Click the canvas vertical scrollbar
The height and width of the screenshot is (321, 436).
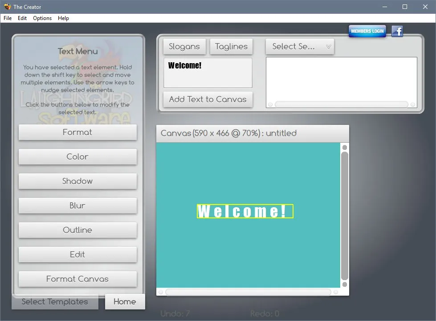(x=345, y=216)
